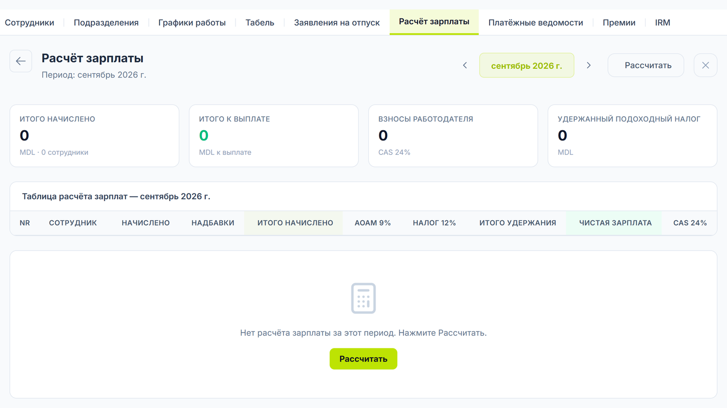Go to previous month chevron

point(465,65)
